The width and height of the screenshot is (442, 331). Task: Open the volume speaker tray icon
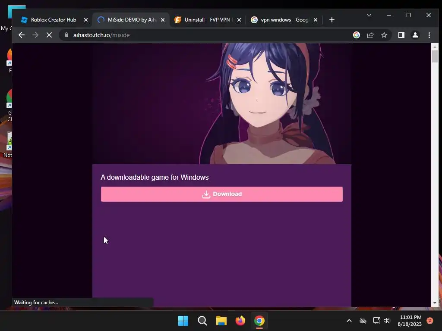[x=387, y=321]
